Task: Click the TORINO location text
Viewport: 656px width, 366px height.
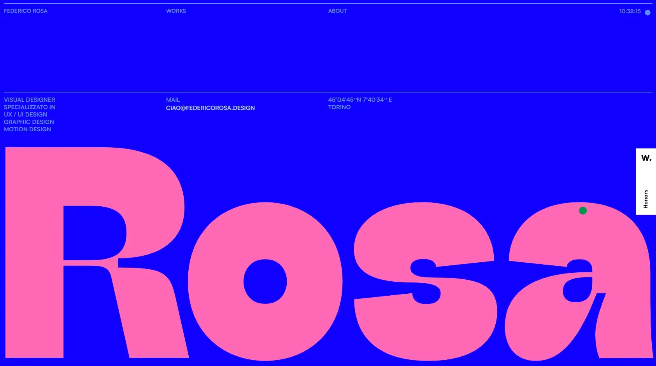Action: (x=339, y=107)
